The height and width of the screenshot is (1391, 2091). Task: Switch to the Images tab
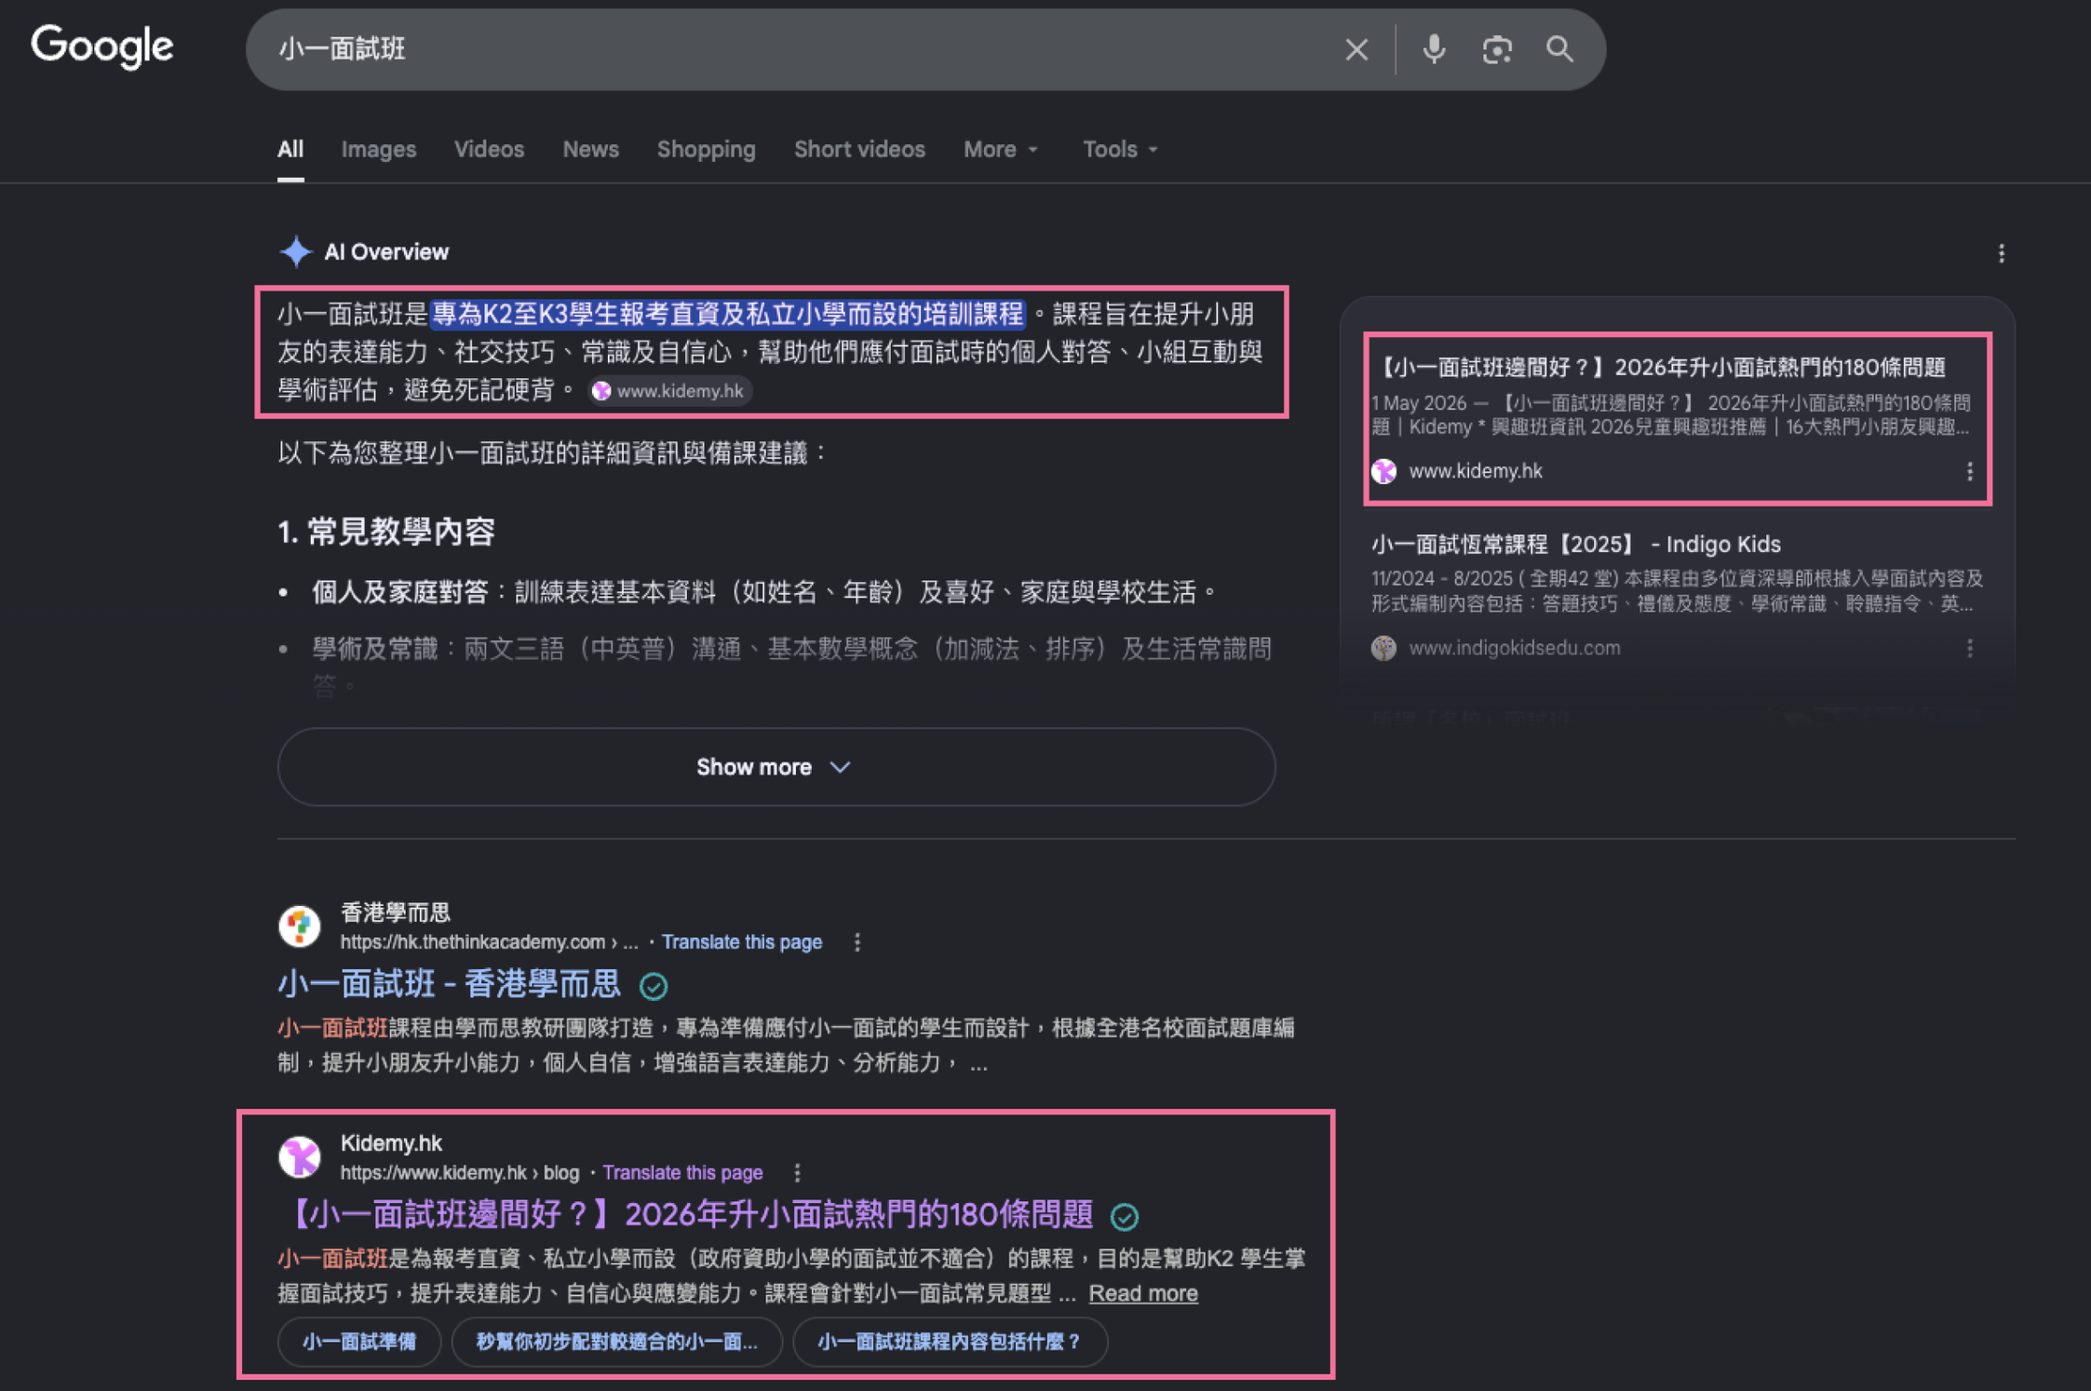[x=379, y=149]
